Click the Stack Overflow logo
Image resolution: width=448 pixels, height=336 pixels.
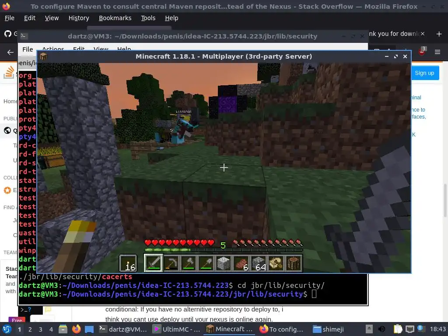coord(9,72)
